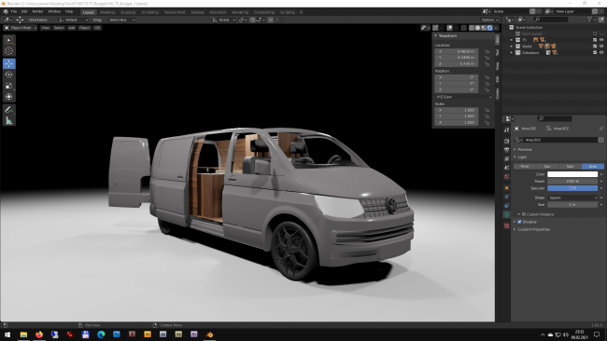Open the Options dropdown in header
Screen dimensions: 607x341
coord(489,20)
